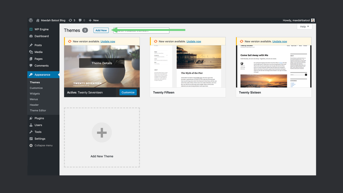Click the Posts pushpin icon

point(31,45)
